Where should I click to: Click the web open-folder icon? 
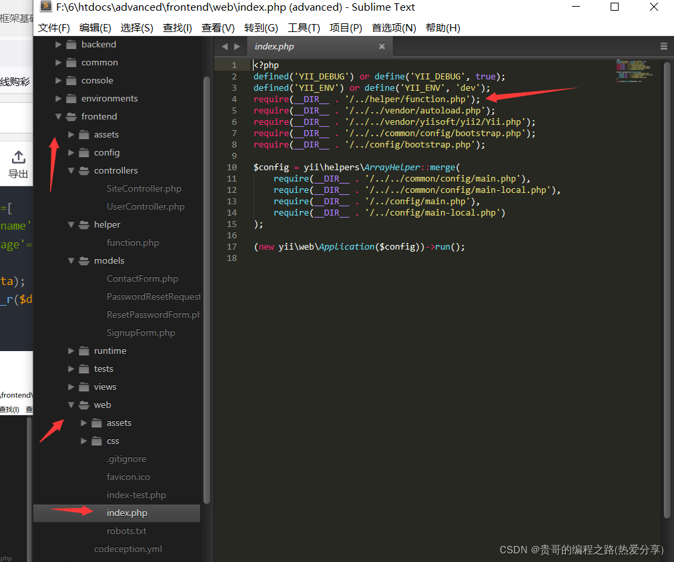click(84, 404)
